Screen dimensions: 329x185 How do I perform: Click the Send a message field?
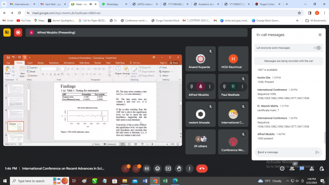click(285, 152)
